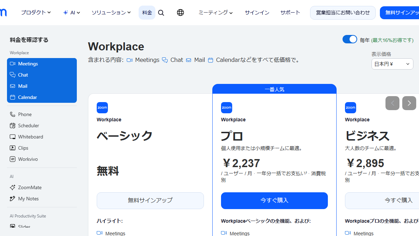Open Phone pricing from sidebar
Image resolution: width=419 pixels, height=236 pixels.
coord(42,114)
